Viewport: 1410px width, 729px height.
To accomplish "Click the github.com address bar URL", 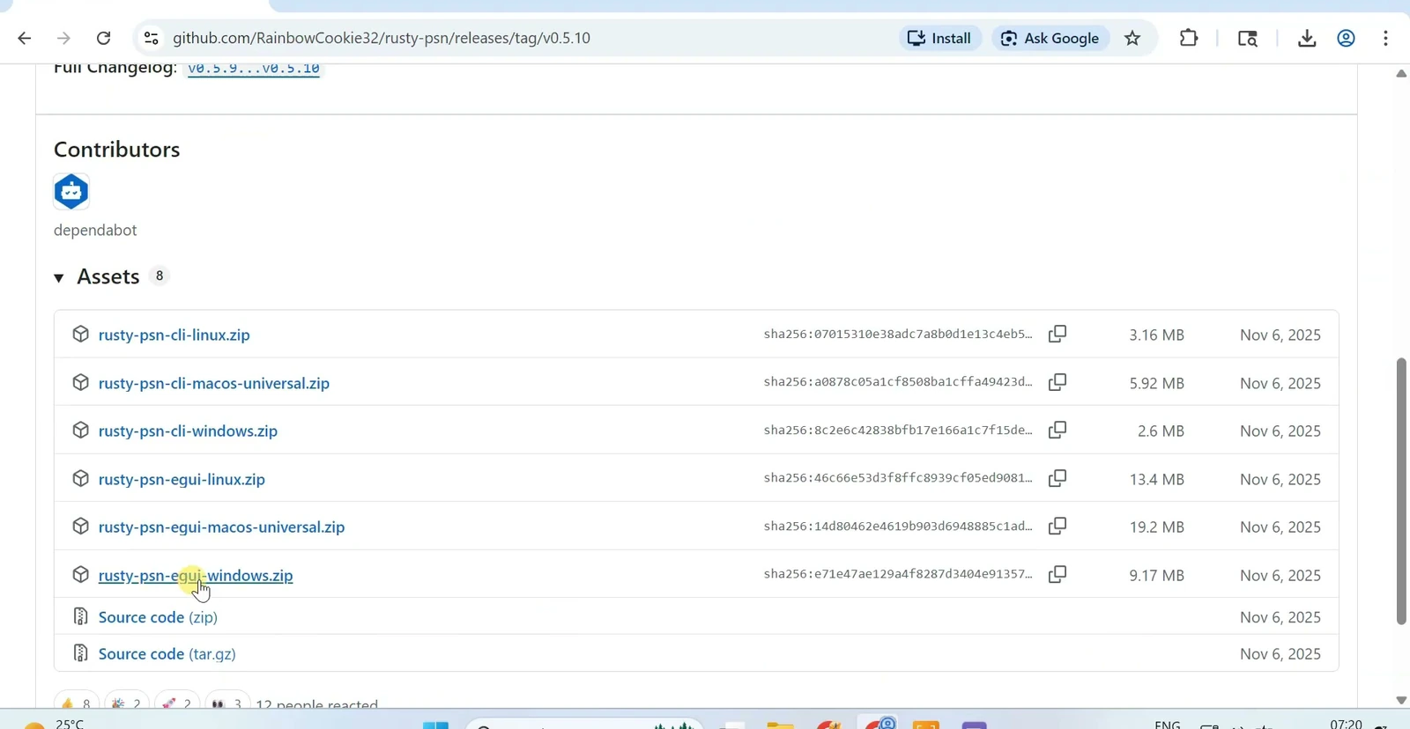I will coord(382,38).
